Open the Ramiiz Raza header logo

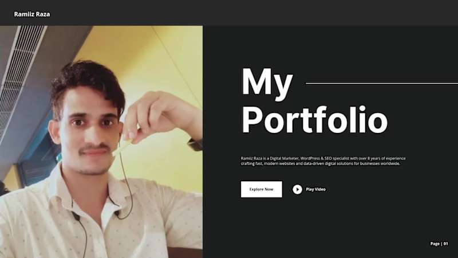[32, 14]
